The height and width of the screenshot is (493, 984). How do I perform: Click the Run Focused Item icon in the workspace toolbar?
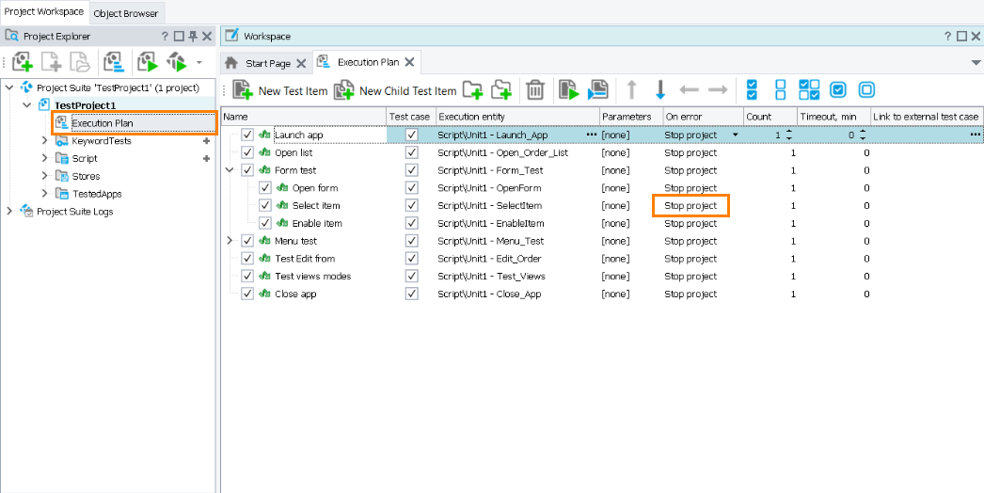click(x=568, y=90)
